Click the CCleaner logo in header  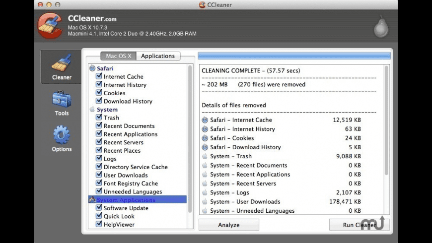click(x=50, y=25)
